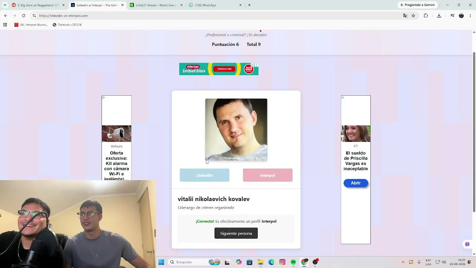The height and width of the screenshot is (268, 476).
Task: Show hidden system tray icons
Action: [x=403, y=262]
